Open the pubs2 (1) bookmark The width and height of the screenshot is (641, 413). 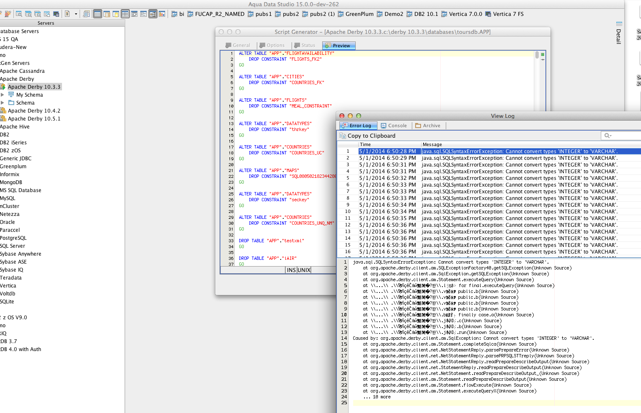pyautogui.click(x=318, y=14)
